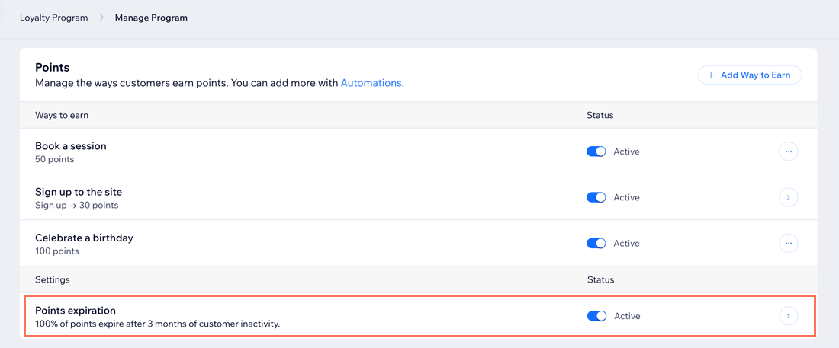Select the Manage Program breadcrumb
The image size is (839, 348).
[151, 18]
